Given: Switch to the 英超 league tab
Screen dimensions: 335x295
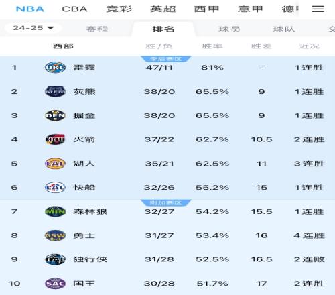Looking at the screenshot, I should point(163,9).
